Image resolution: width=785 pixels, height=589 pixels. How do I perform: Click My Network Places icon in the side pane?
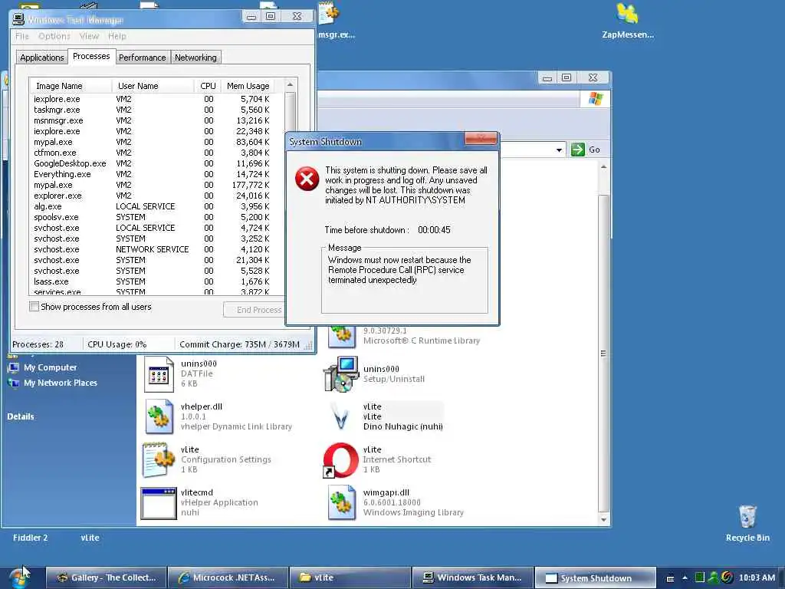click(13, 383)
